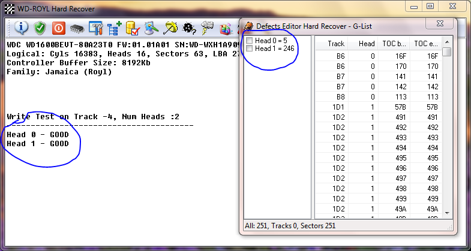The height and width of the screenshot is (251, 471).
Task: Select TOC begin cell 497
Action: click(x=394, y=178)
